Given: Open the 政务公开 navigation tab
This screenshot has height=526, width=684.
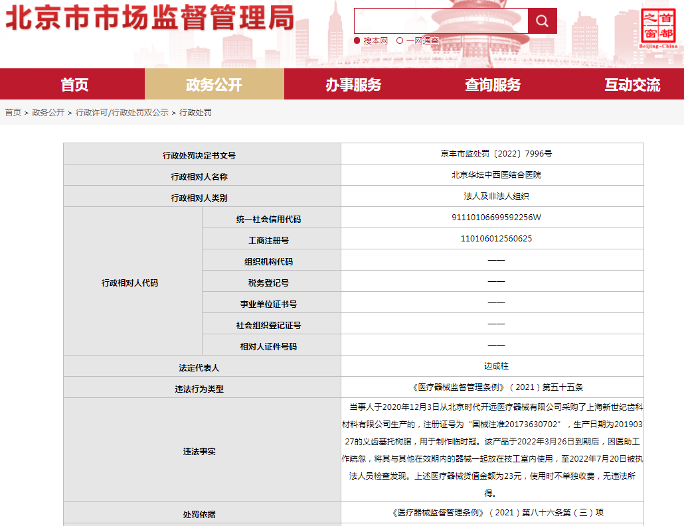Looking at the screenshot, I should pos(214,84).
